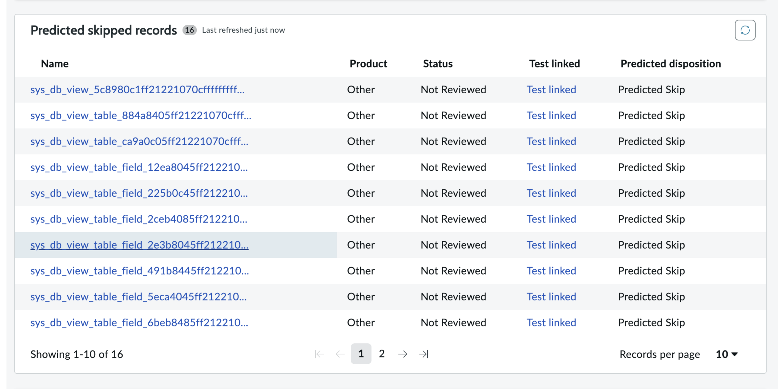Click the Predicted disposition column header
The width and height of the screenshot is (778, 389).
670,64
